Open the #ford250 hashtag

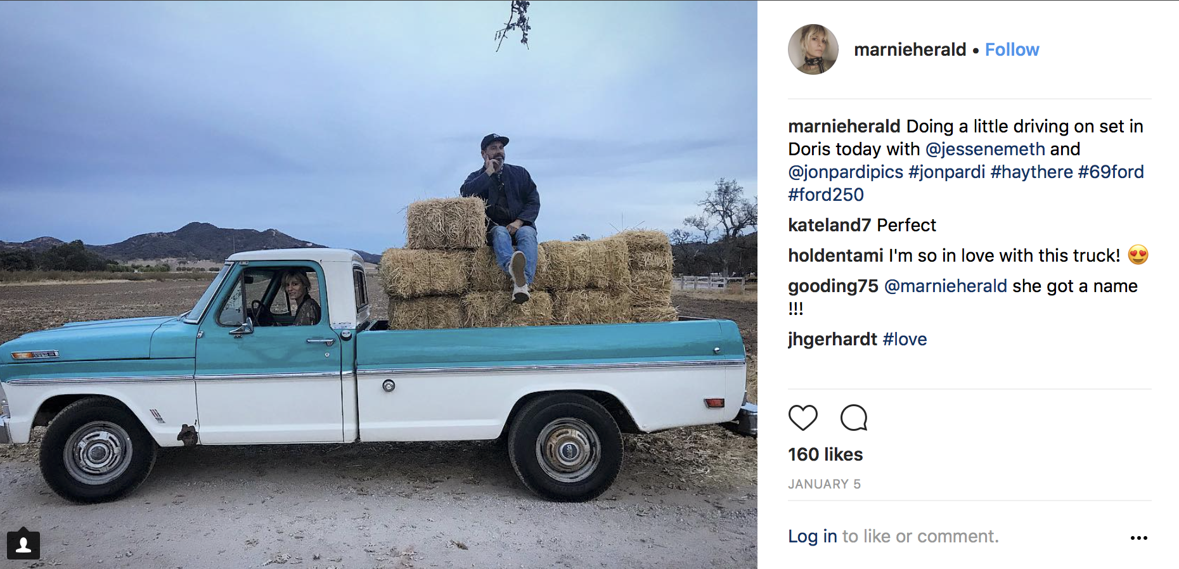(825, 195)
